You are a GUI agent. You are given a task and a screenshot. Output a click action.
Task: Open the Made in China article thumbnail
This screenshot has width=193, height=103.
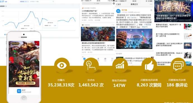click(188, 55)
